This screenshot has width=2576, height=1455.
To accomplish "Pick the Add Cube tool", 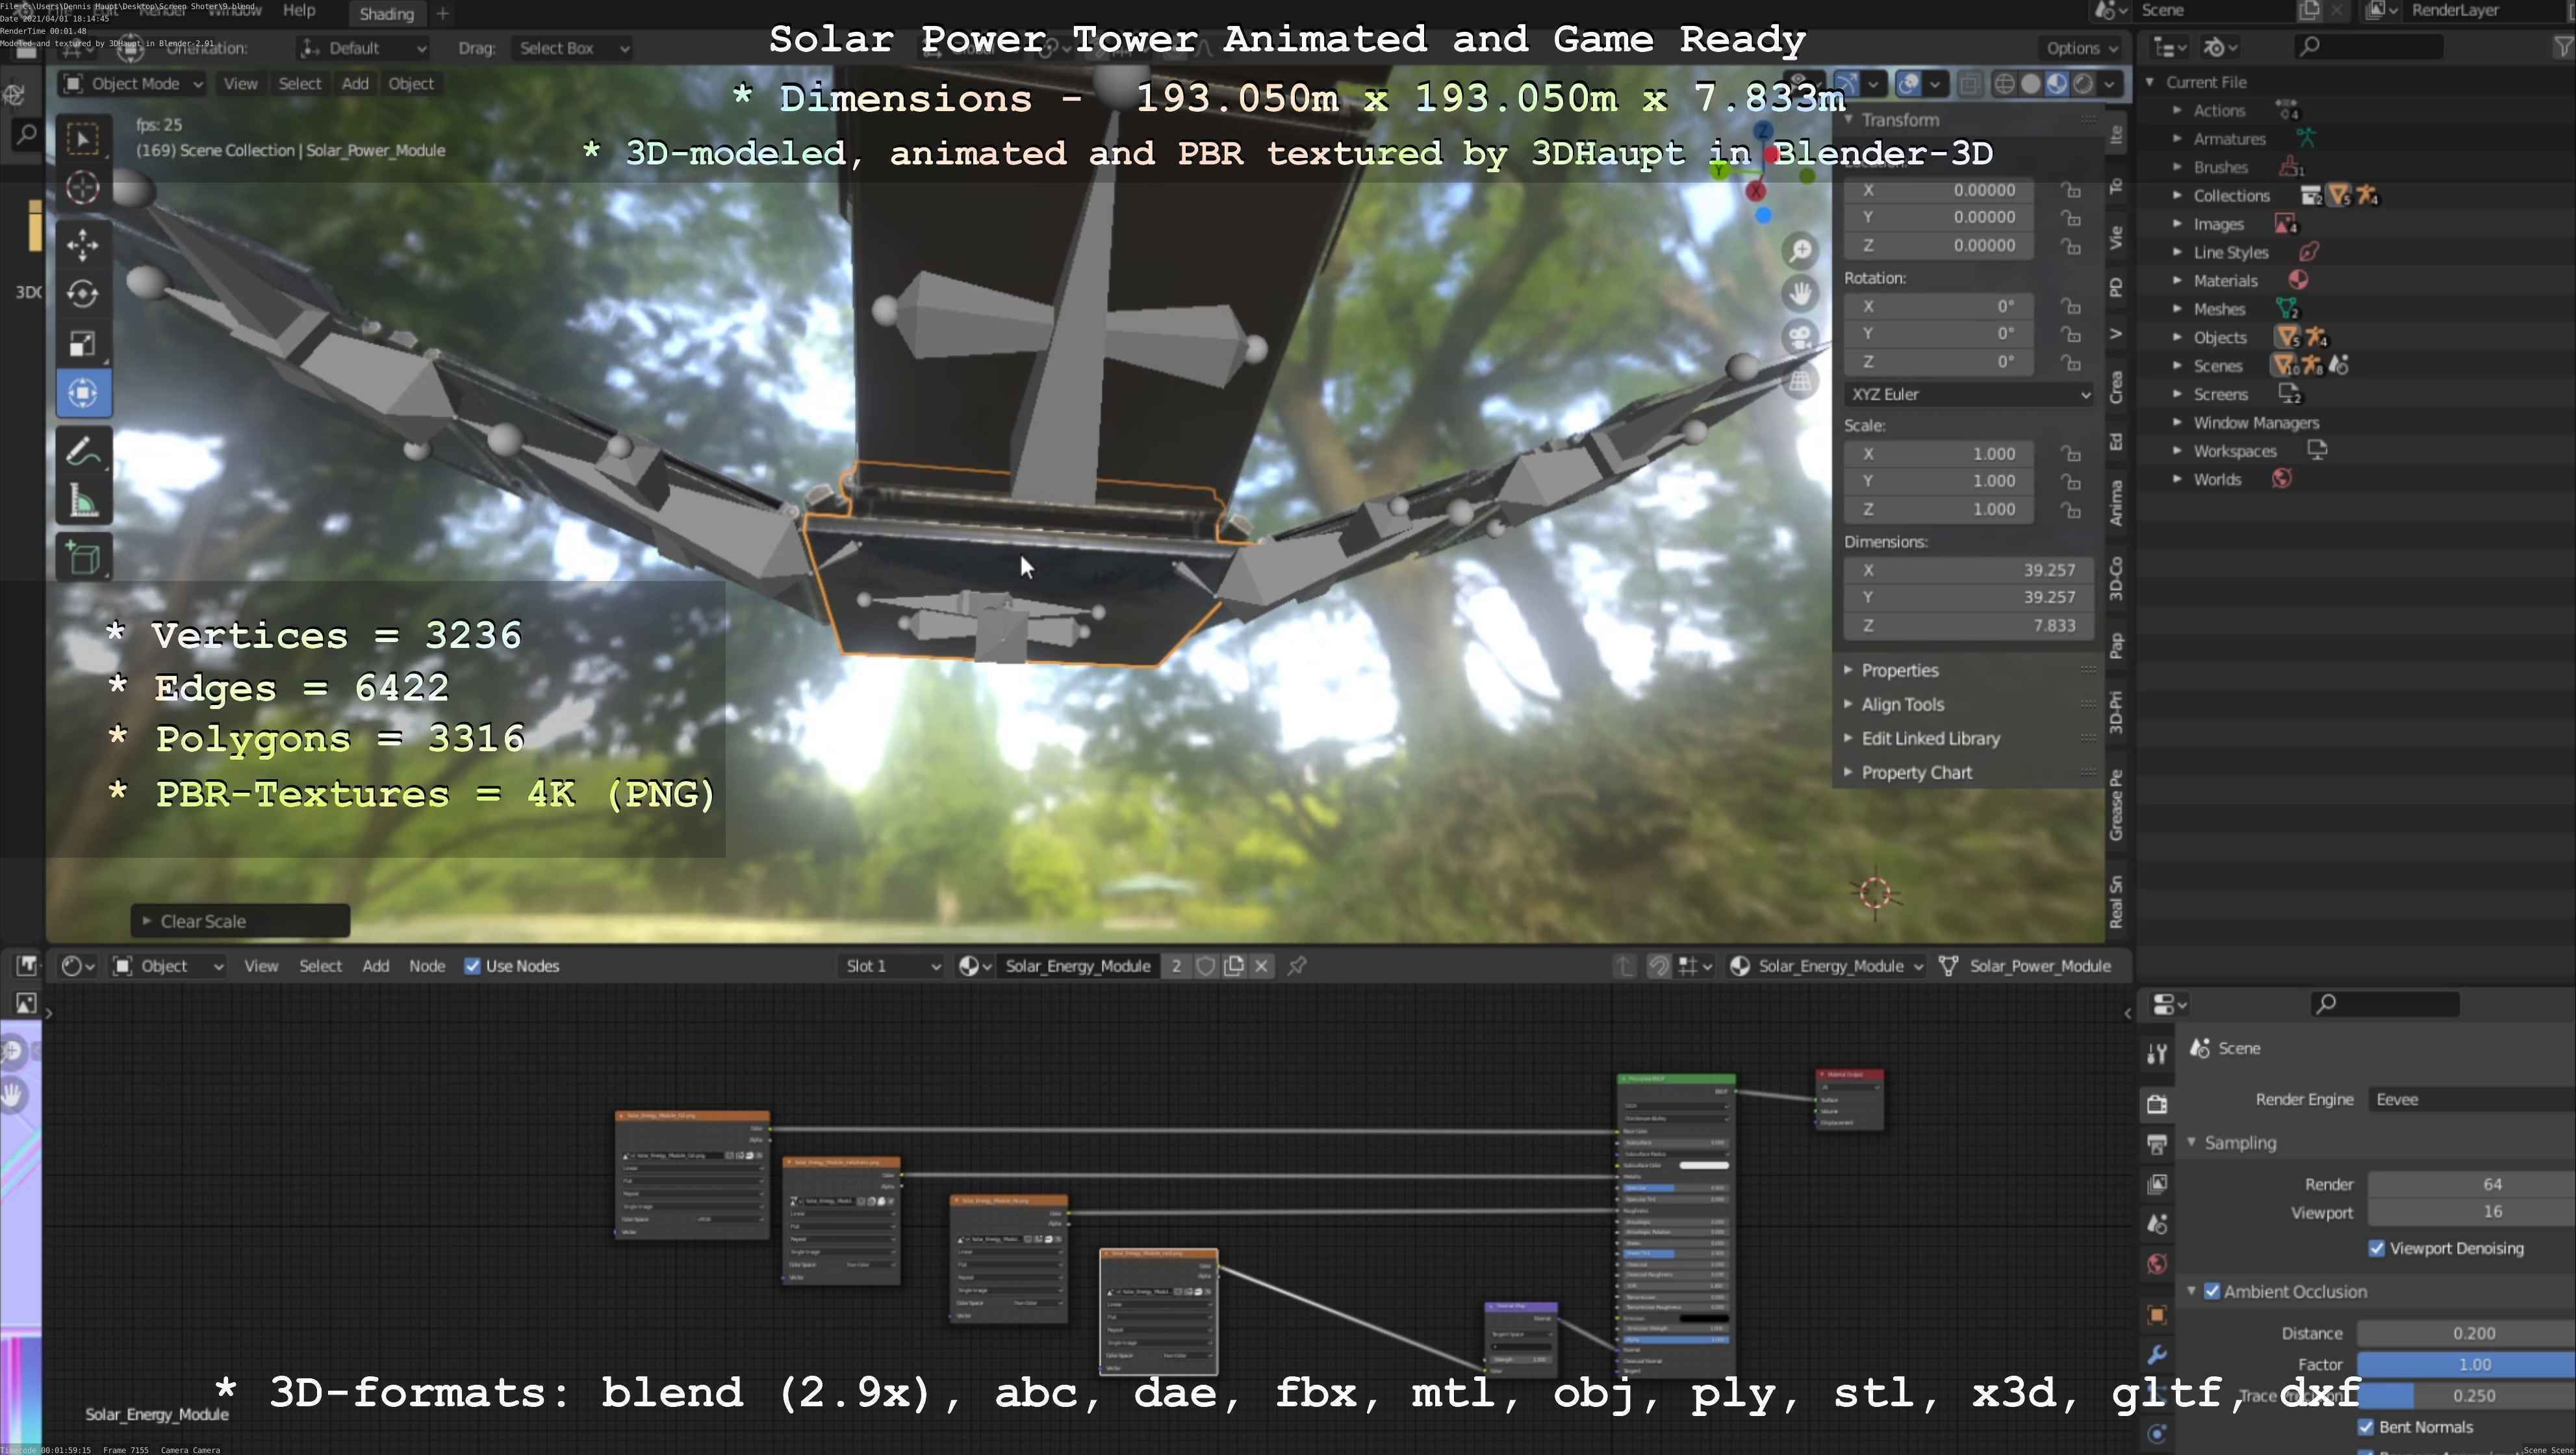I will [83, 558].
